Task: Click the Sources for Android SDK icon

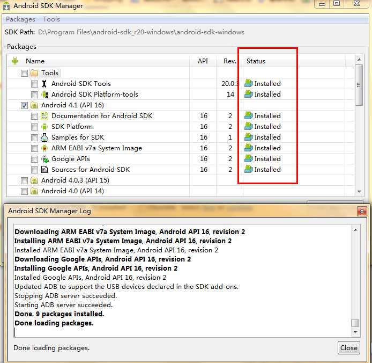Action: 44,170
